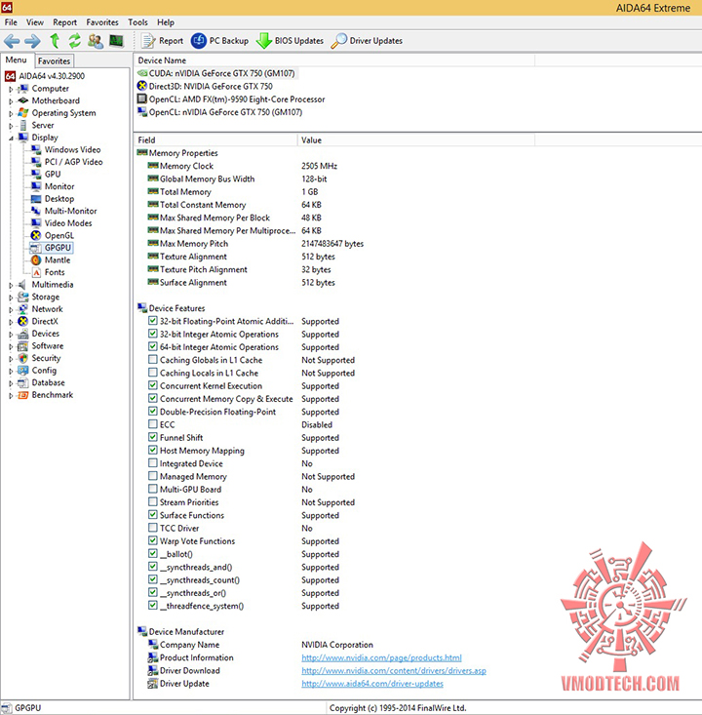Open Video Modes page
Image resolution: width=702 pixels, height=715 pixels.
click(x=68, y=223)
